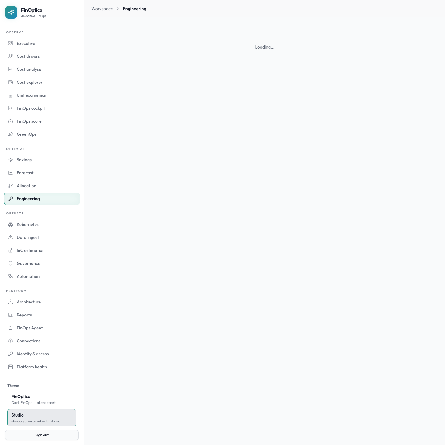This screenshot has height=445, width=445.
Task: Click the PLATFORM section header
Action: click(16, 291)
